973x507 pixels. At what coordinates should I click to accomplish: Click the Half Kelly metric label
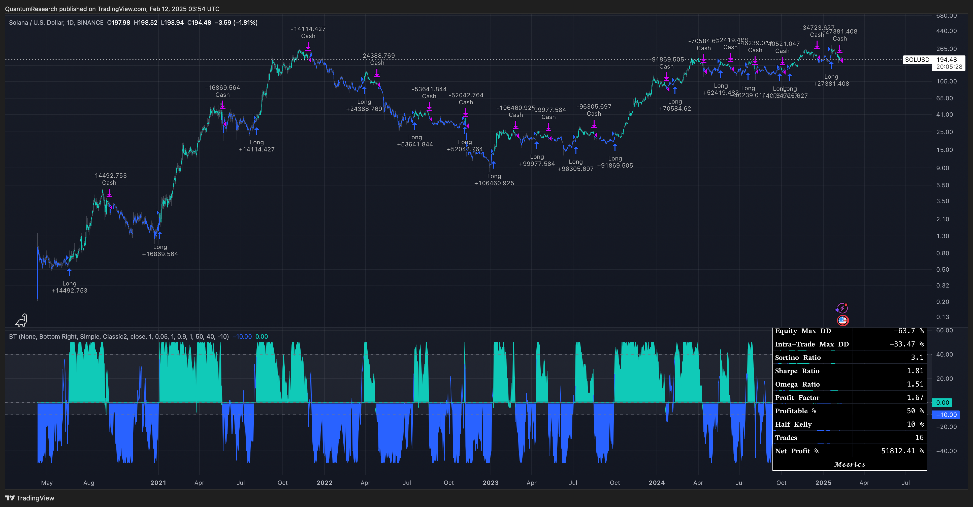tap(793, 424)
